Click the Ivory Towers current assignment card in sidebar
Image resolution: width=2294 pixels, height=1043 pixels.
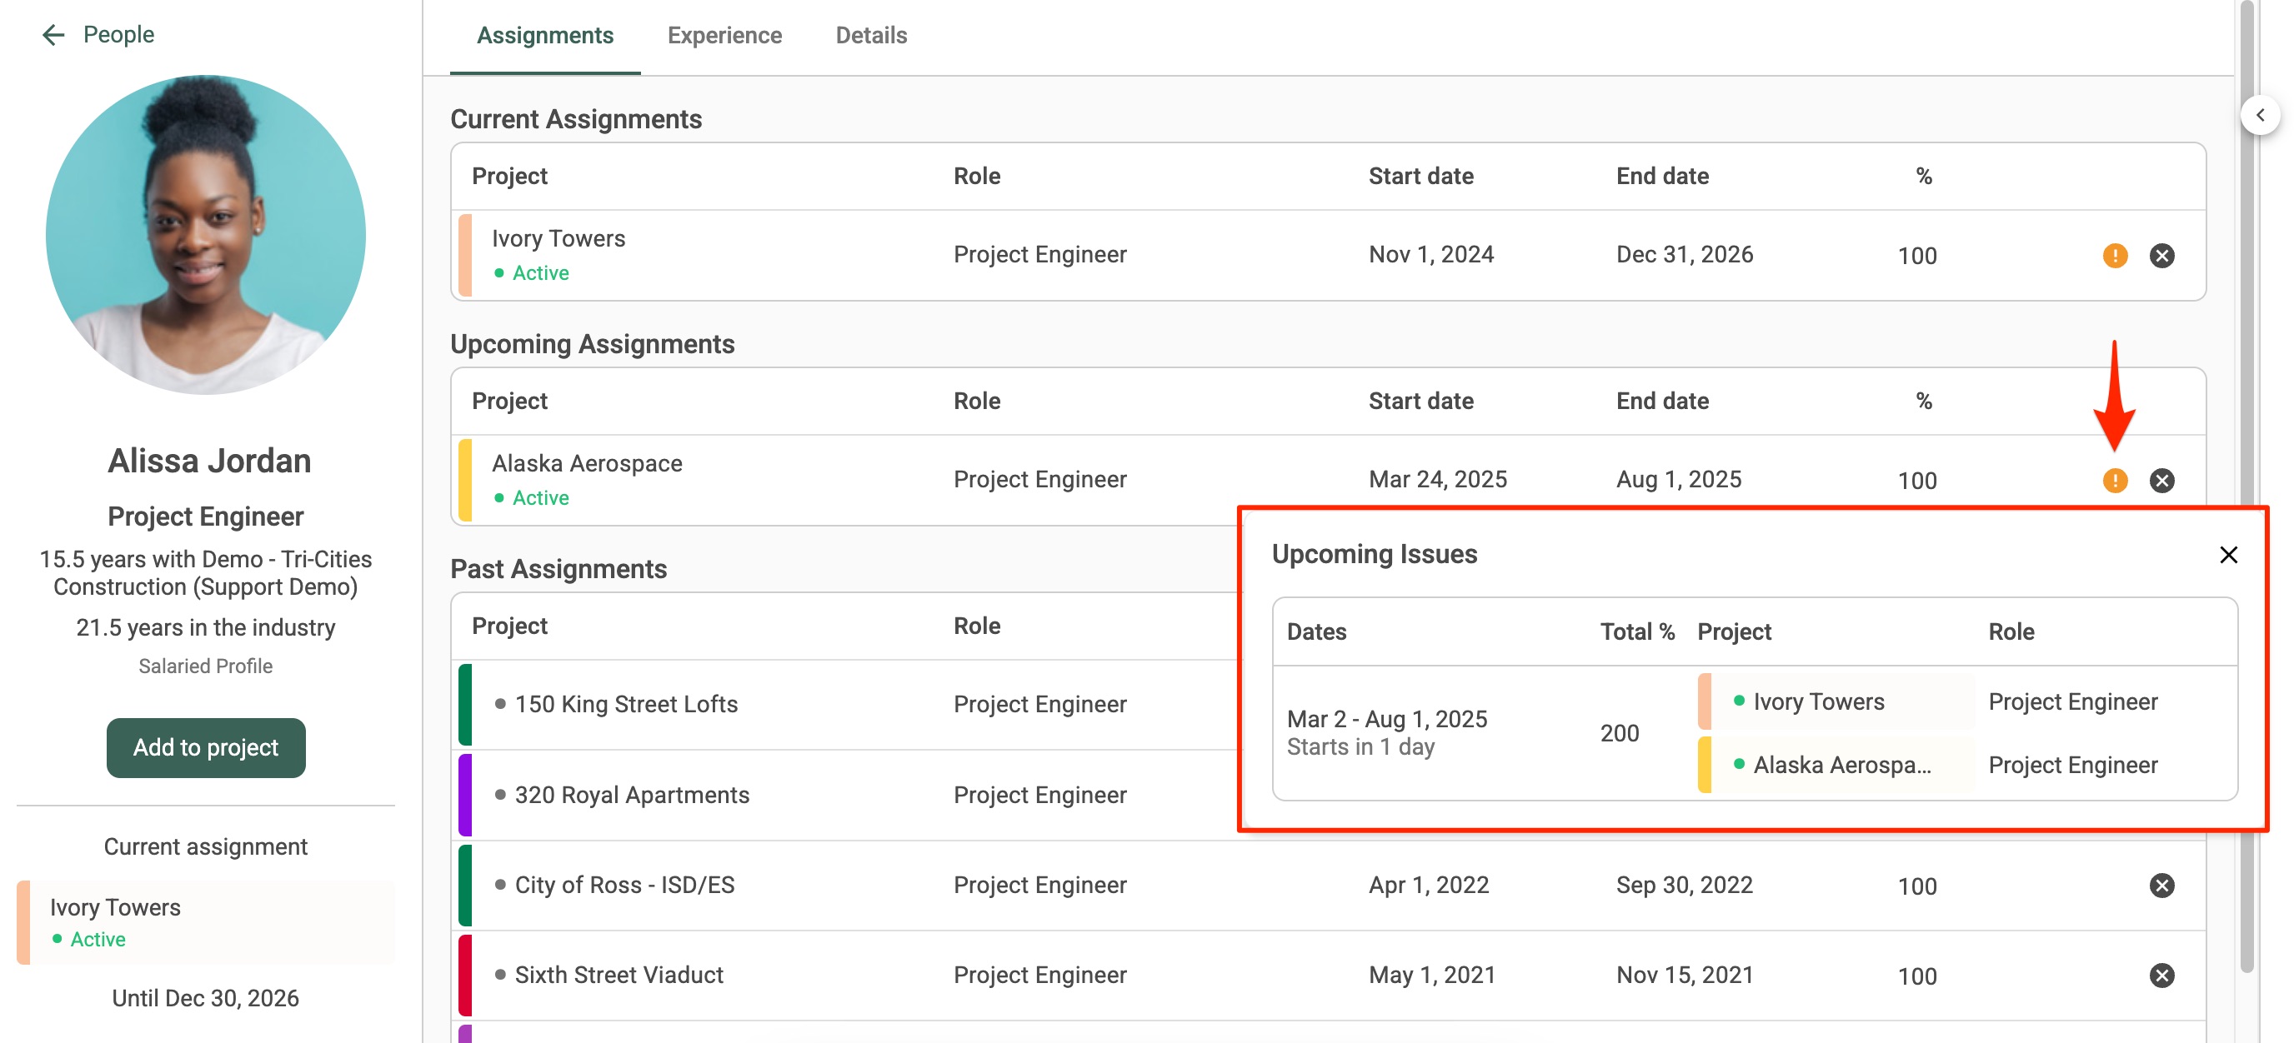206,922
